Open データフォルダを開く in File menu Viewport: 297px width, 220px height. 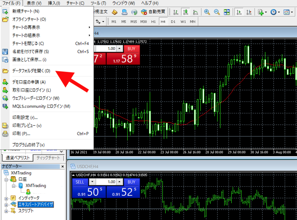point(31,71)
